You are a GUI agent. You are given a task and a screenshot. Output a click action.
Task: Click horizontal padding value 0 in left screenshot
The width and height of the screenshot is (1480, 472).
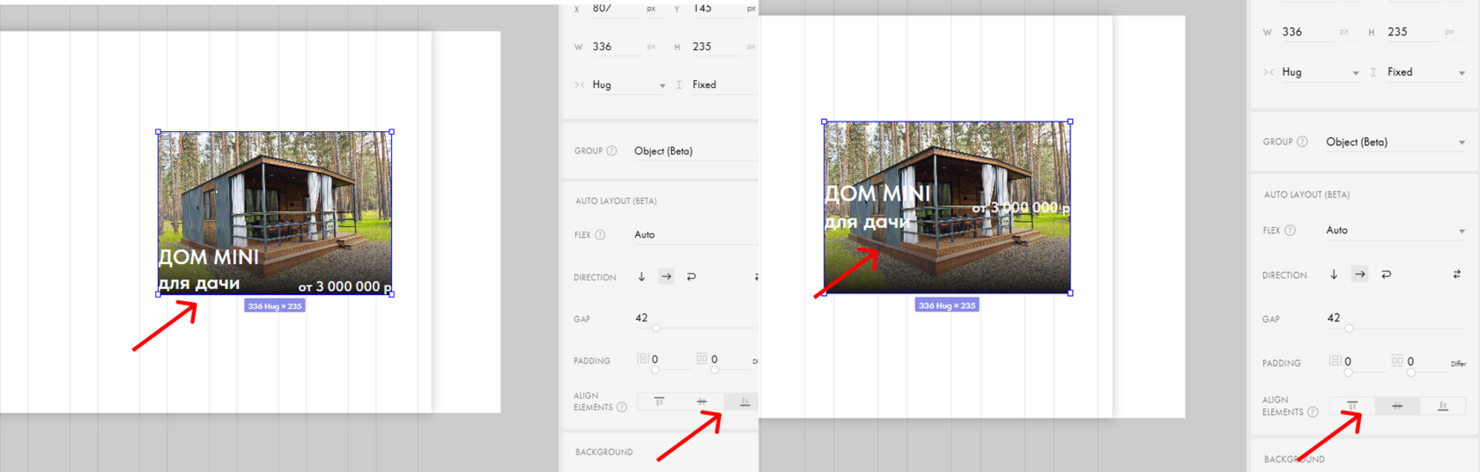click(655, 359)
